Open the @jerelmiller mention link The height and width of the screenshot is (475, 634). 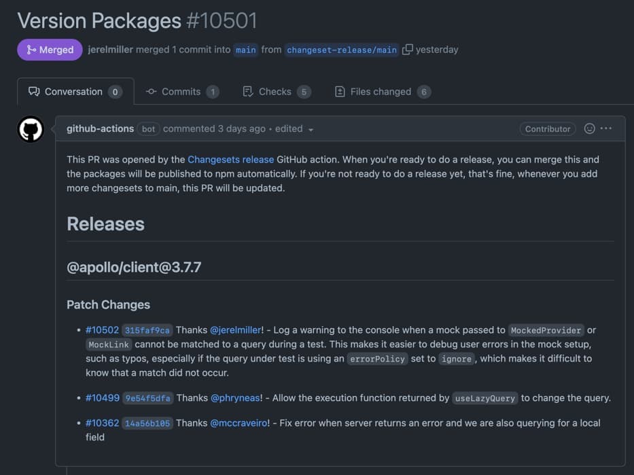pyautogui.click(x=236, y=330)
